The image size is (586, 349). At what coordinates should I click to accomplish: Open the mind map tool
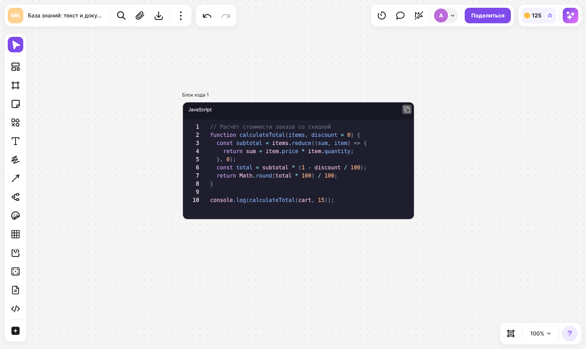pyautogui.click(x=16, y=197)
